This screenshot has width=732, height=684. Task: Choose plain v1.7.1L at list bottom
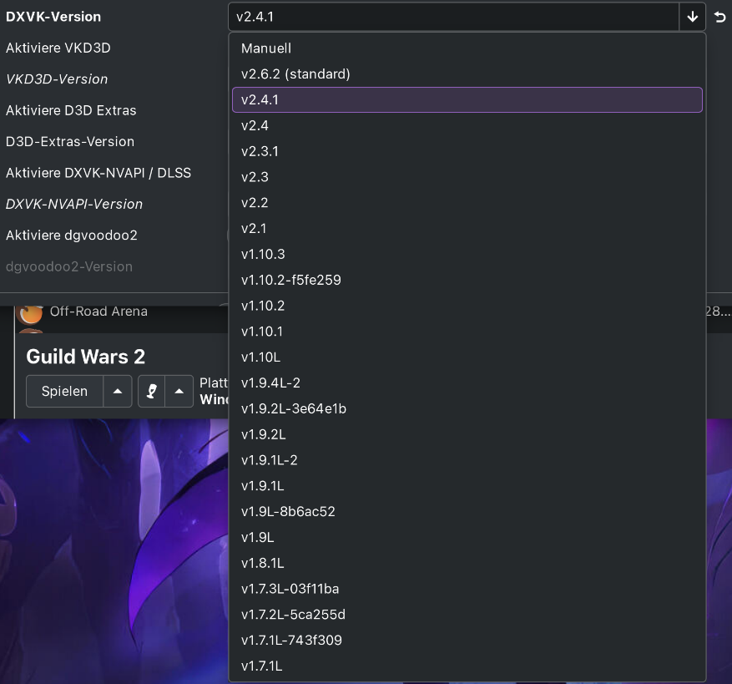[x=467, y=666]
